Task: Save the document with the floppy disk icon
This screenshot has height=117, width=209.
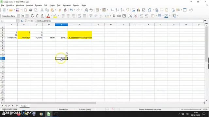Action: 17,10
